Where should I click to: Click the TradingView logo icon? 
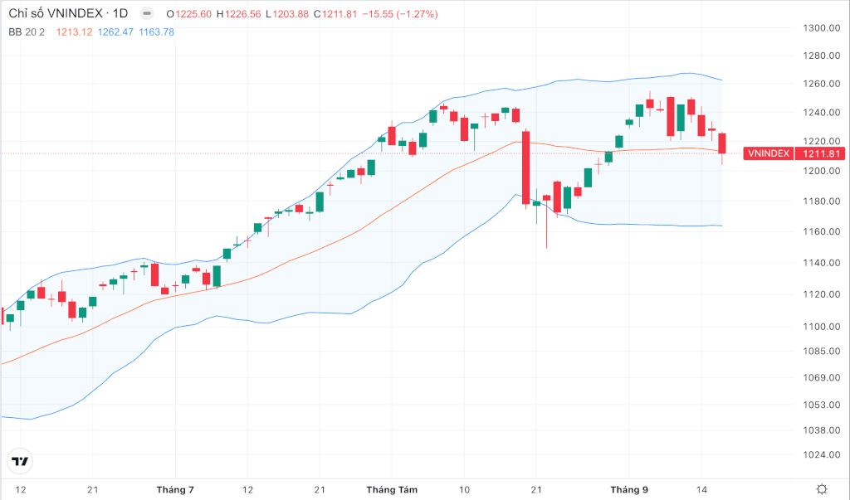pyautogui.click(x=20, y=462)
